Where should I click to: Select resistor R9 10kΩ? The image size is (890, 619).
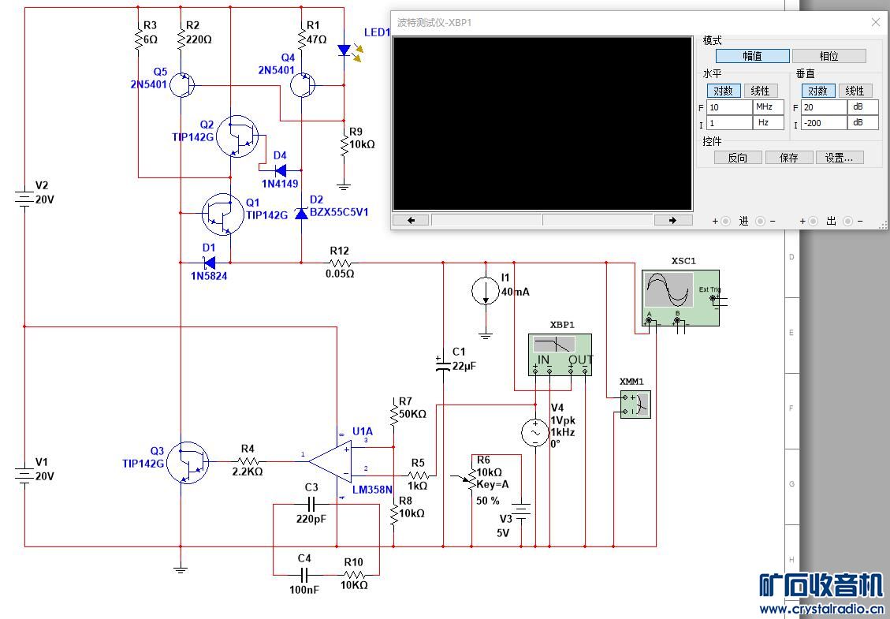click(x=344, y=144)
